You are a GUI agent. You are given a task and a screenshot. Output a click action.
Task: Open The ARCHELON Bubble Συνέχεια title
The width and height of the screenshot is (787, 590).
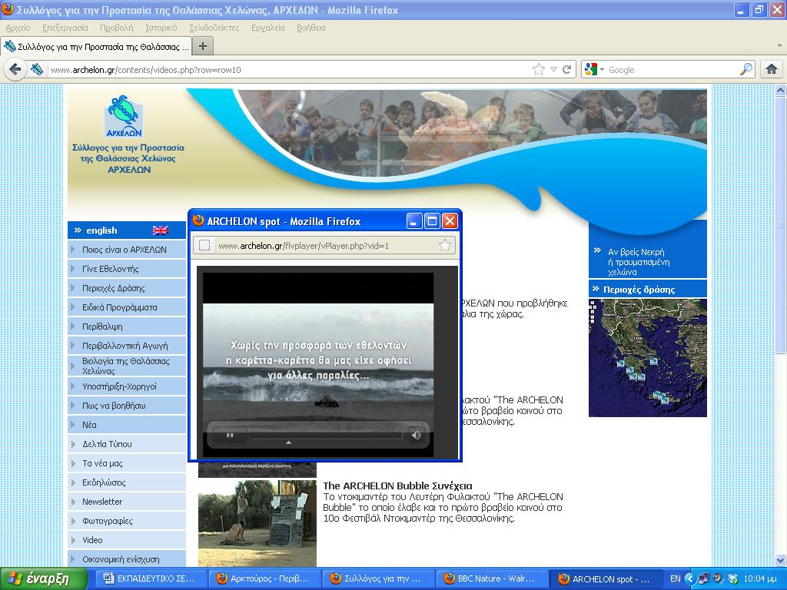coord(397,486)
